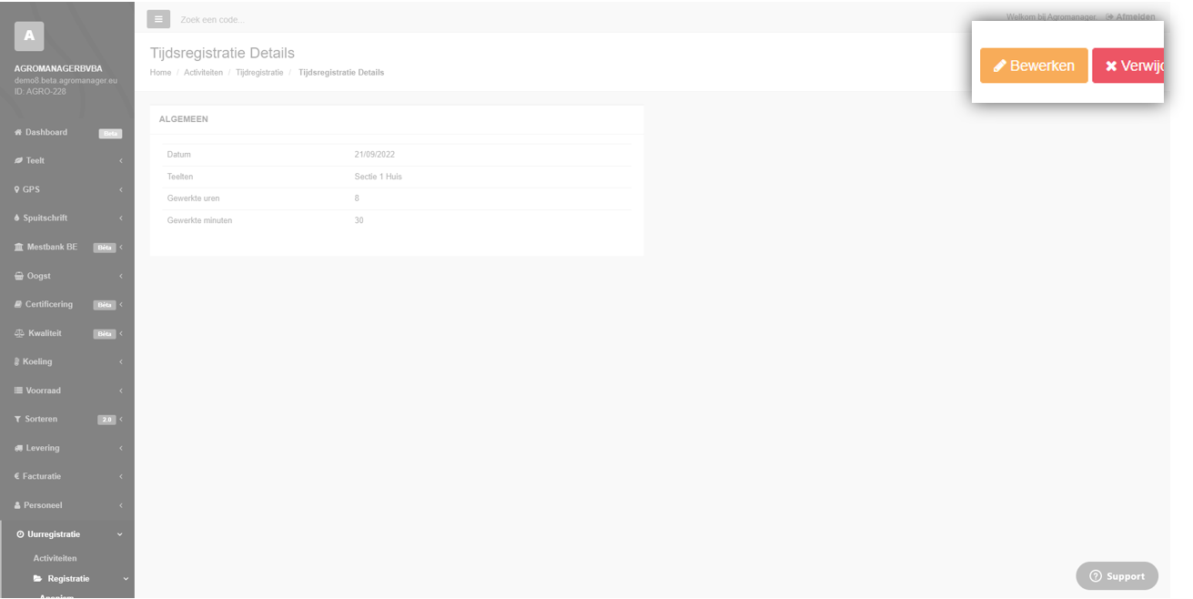The height and width of the screenshot is (599, 1193).
Task: Click the Spuitschrift droplet icon
Action: 17,218
